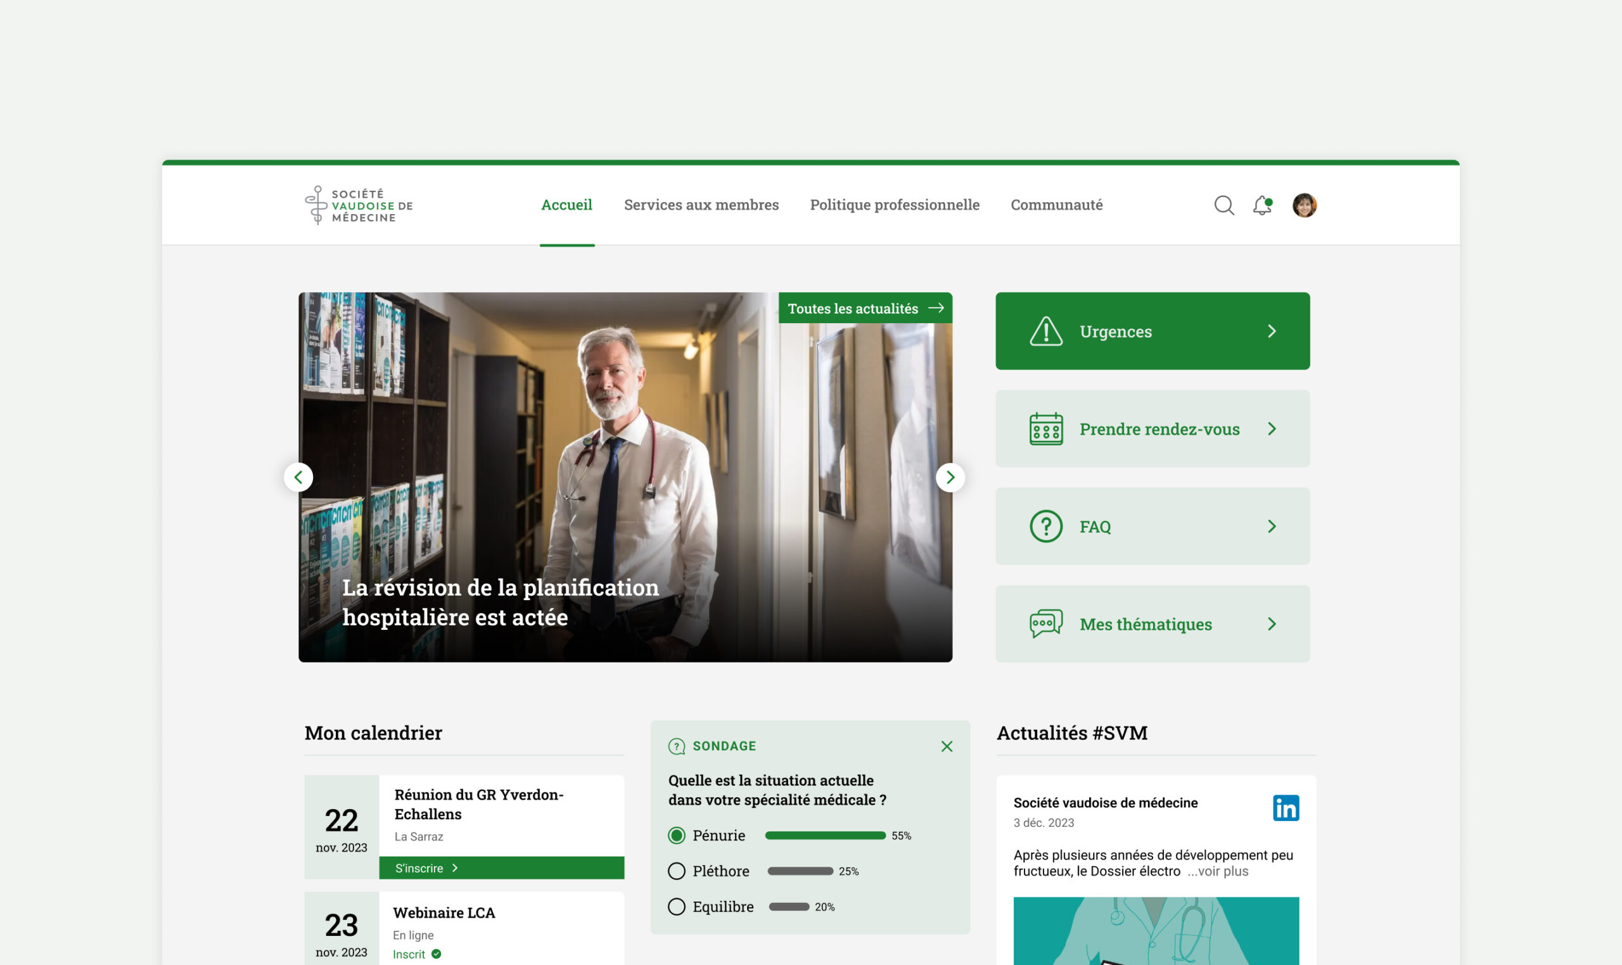Viewport: 1622px width, 965px height.
Task: Open notifications bell icon
Action: [x=1263, y=205]
